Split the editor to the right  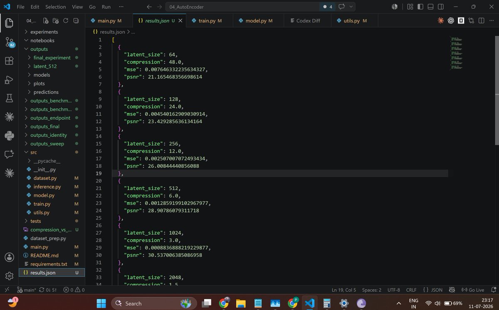[x=481, y=21]
